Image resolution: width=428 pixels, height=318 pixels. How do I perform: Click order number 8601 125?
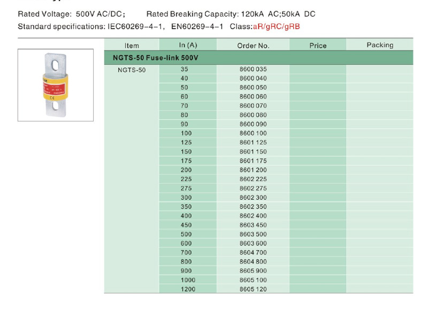pyautogui.click(x=253, y=142)
